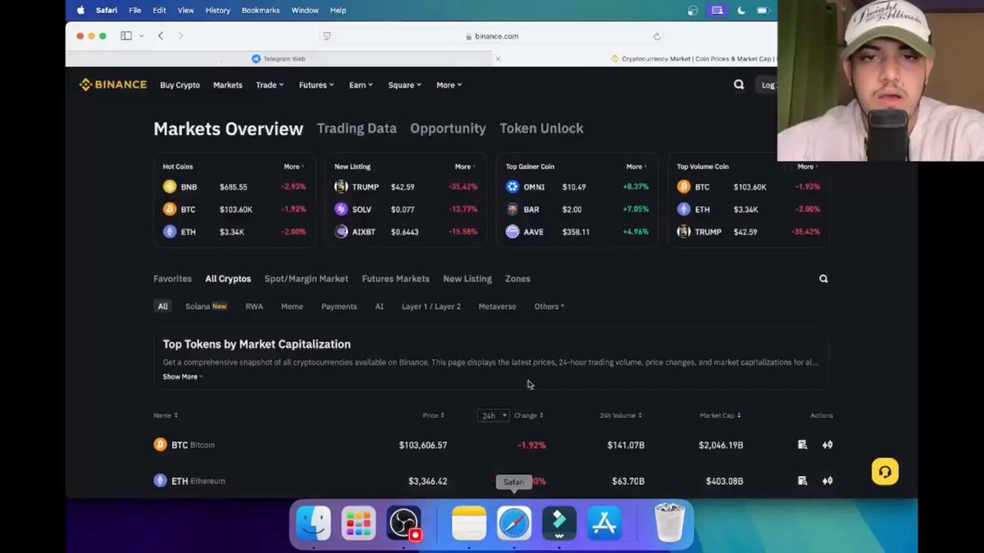Sort table by Name column
The width and height of the screenshot is (984, 553).
pos(166,415)
